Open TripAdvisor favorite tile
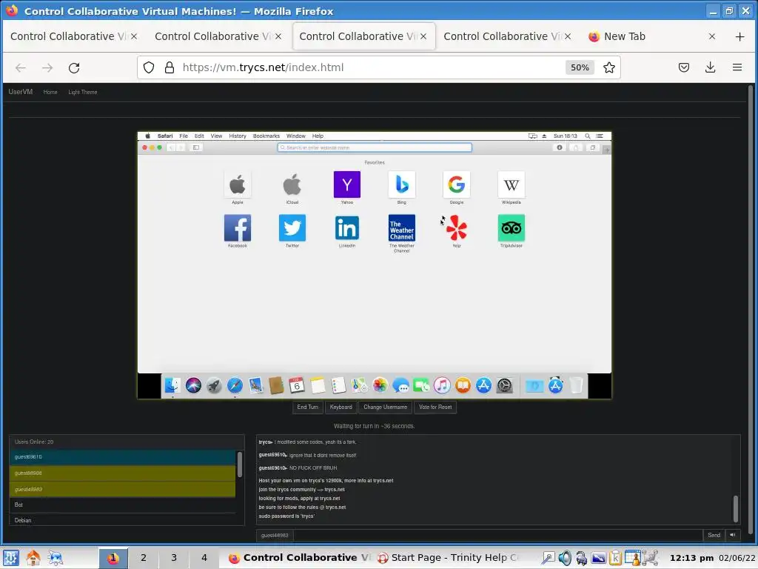Screen dimensions: 758x569 511,228
